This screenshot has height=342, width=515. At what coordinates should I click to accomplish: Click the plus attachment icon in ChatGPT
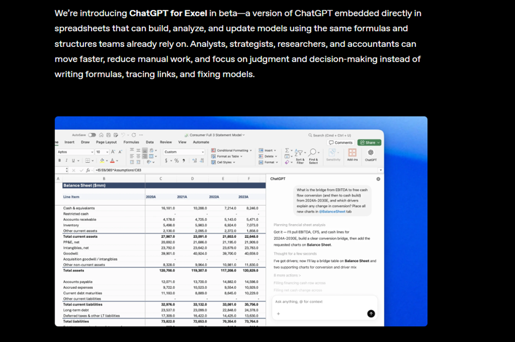tap(278, 314)
